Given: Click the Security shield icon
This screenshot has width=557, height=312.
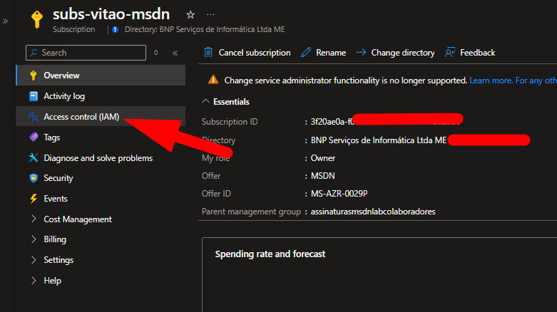Looking at the screenshot, I should (x=33, y=178).
